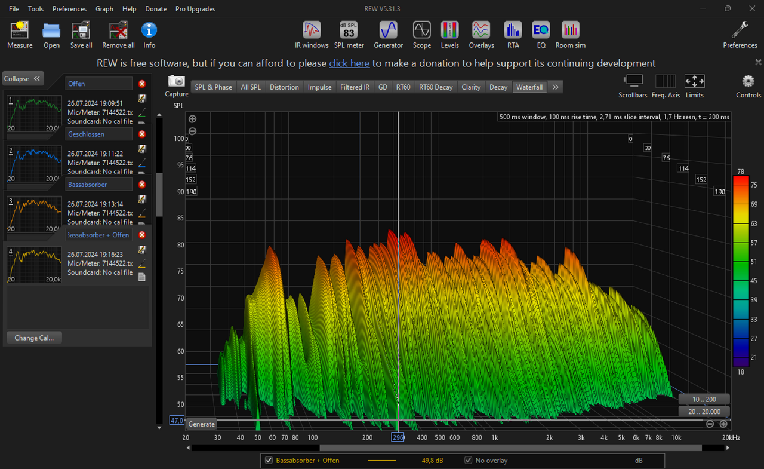The height and width of the screenshot is (469, 764).
Task: Open the Help menu
Action: pyautogui.click(x=129, y=9)
